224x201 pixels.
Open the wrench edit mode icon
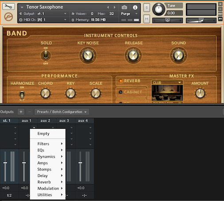coord(8,7)
